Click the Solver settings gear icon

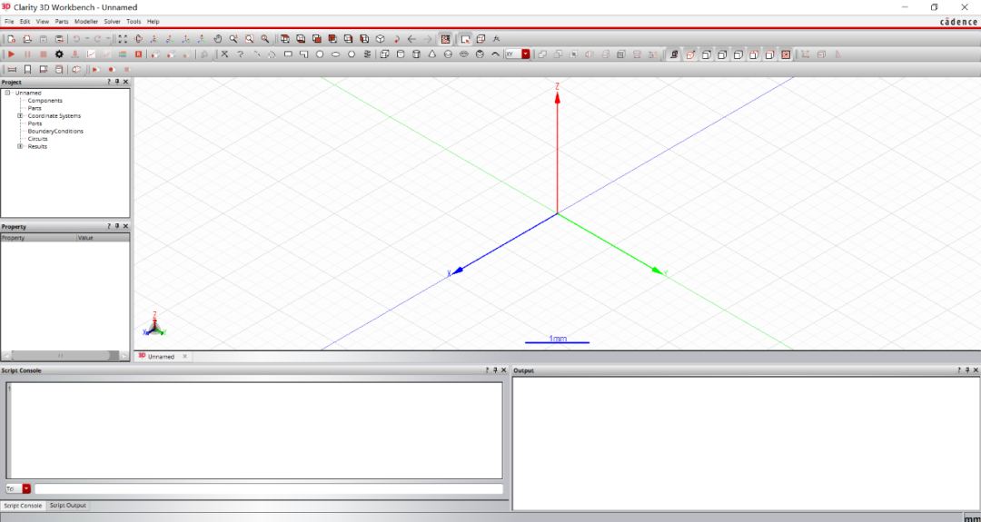pyautogui.click(x=59, y=54)
